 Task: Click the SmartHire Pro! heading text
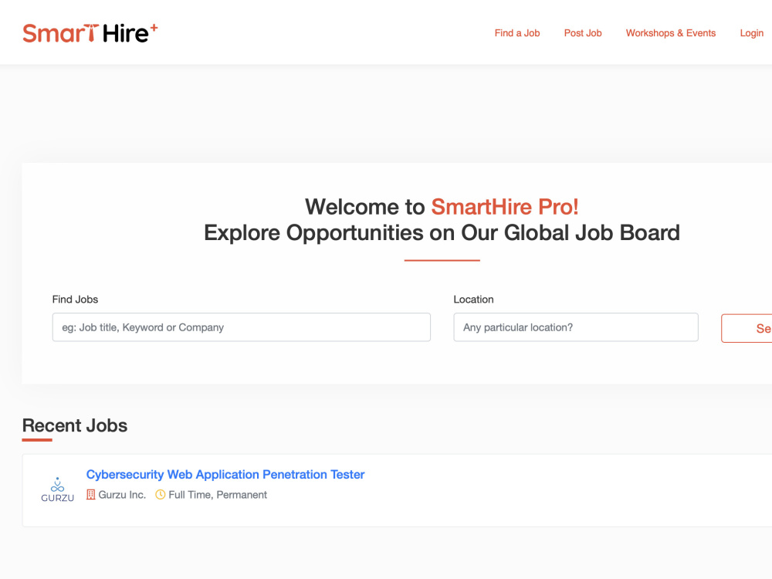pos(505,207)
